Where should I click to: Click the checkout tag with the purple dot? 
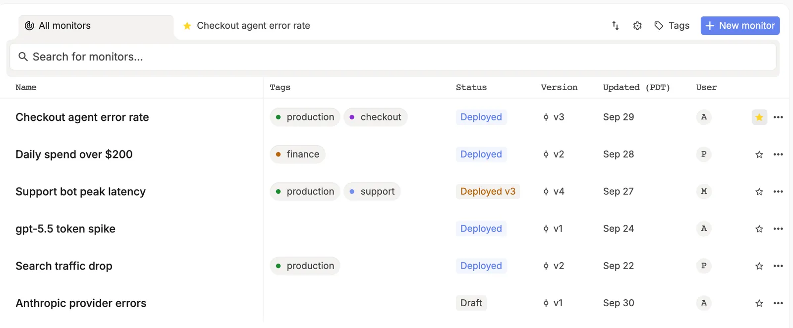(375, 117)
